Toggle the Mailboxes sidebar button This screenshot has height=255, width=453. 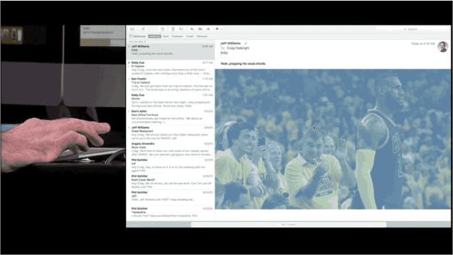point(137,36)
